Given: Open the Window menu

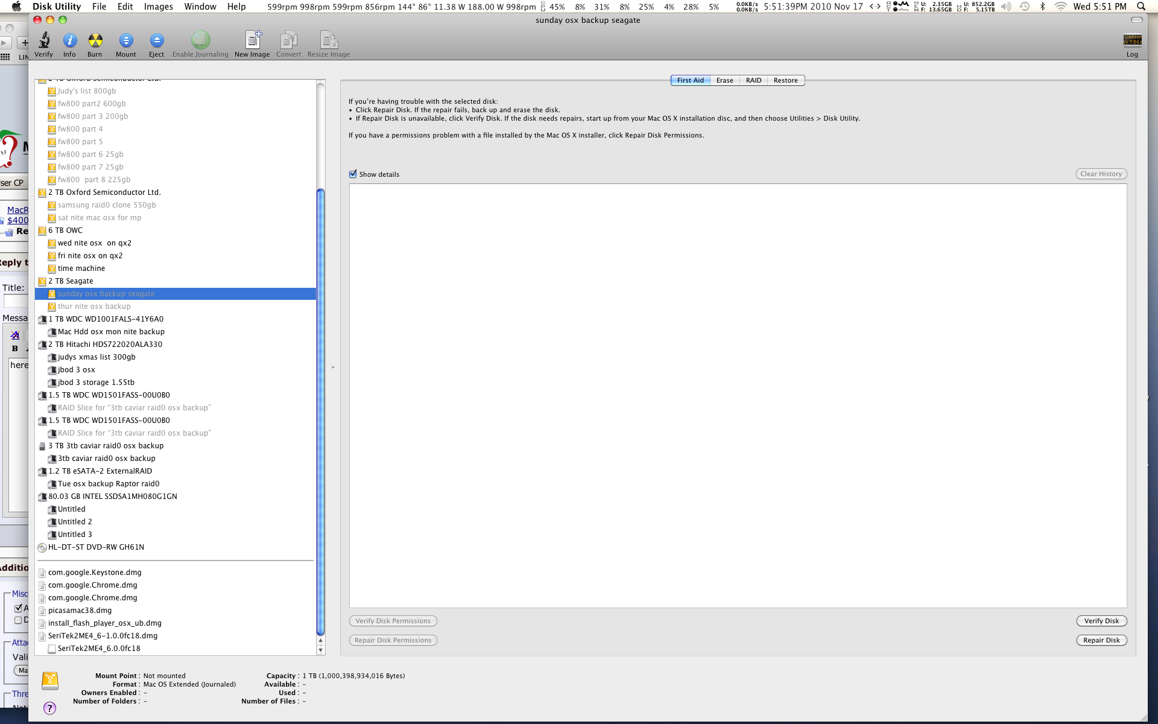Looking at the screenshot, I should 200,7.
